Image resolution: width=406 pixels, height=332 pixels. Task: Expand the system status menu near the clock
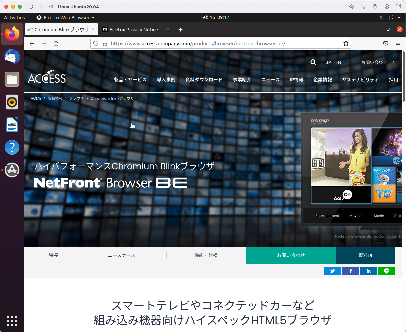tap(390, 17)
